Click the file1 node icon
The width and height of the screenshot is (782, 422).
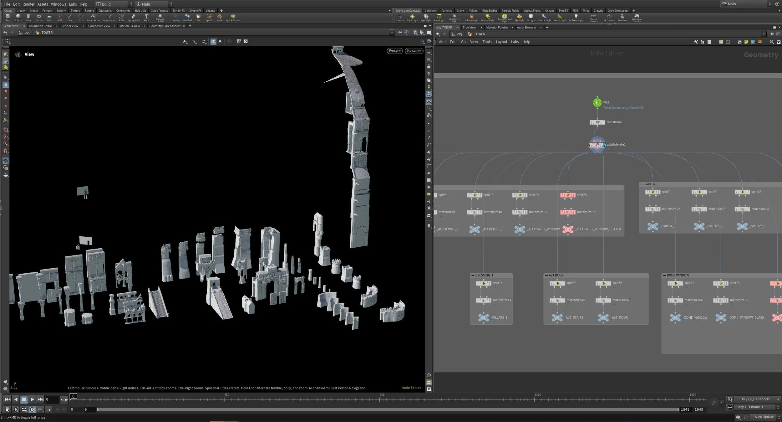click(597, 102)
